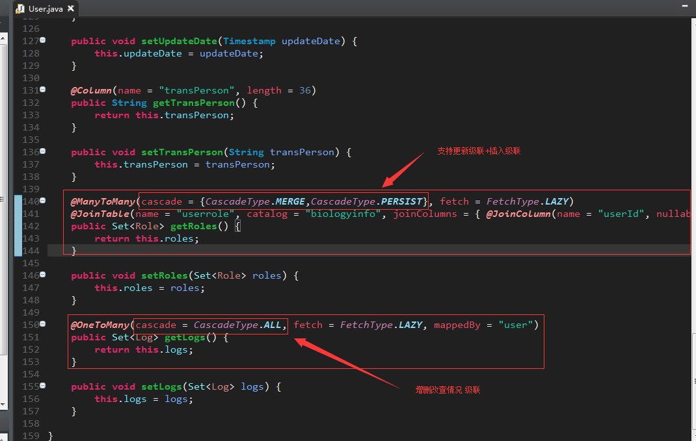696x441 pixels.
Task: Fold the @OneToMany getLogs block at line 150
Action: (x=43, y=323)
